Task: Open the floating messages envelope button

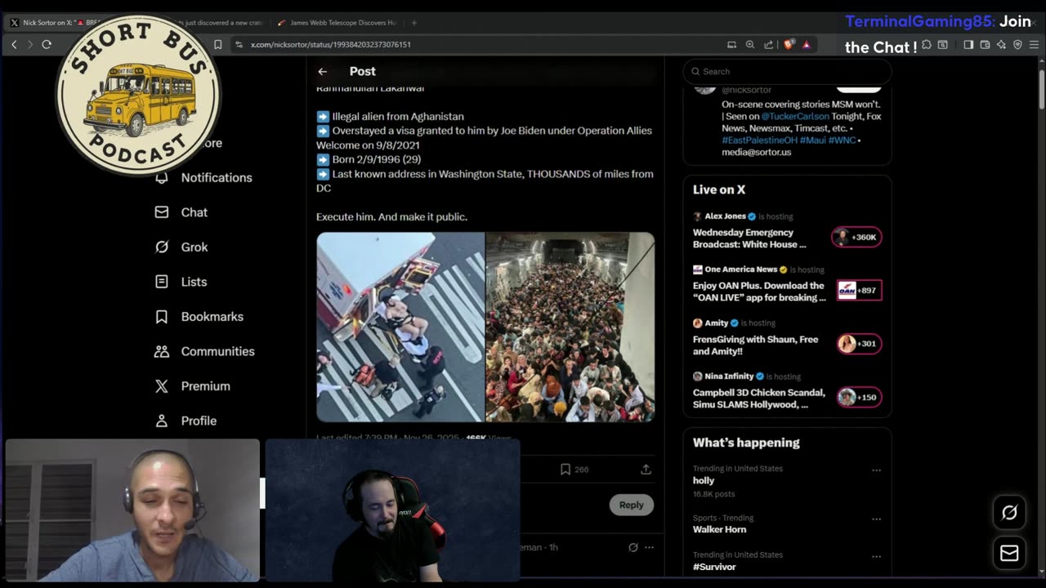Action: [x=1009, y=553]
